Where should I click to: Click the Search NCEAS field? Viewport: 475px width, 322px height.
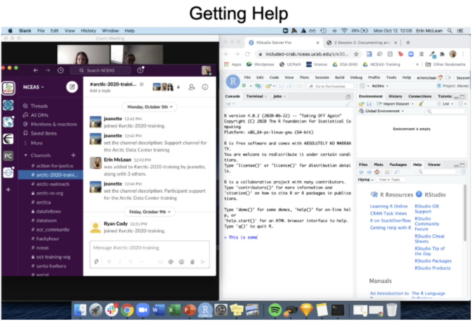(100, 70)
